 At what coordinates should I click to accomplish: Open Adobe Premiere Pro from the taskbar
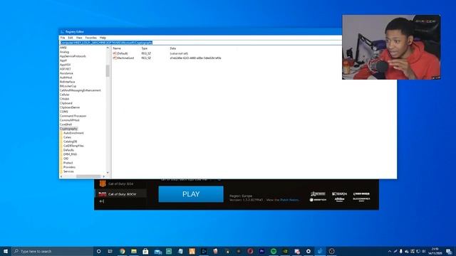pos(261,251)
